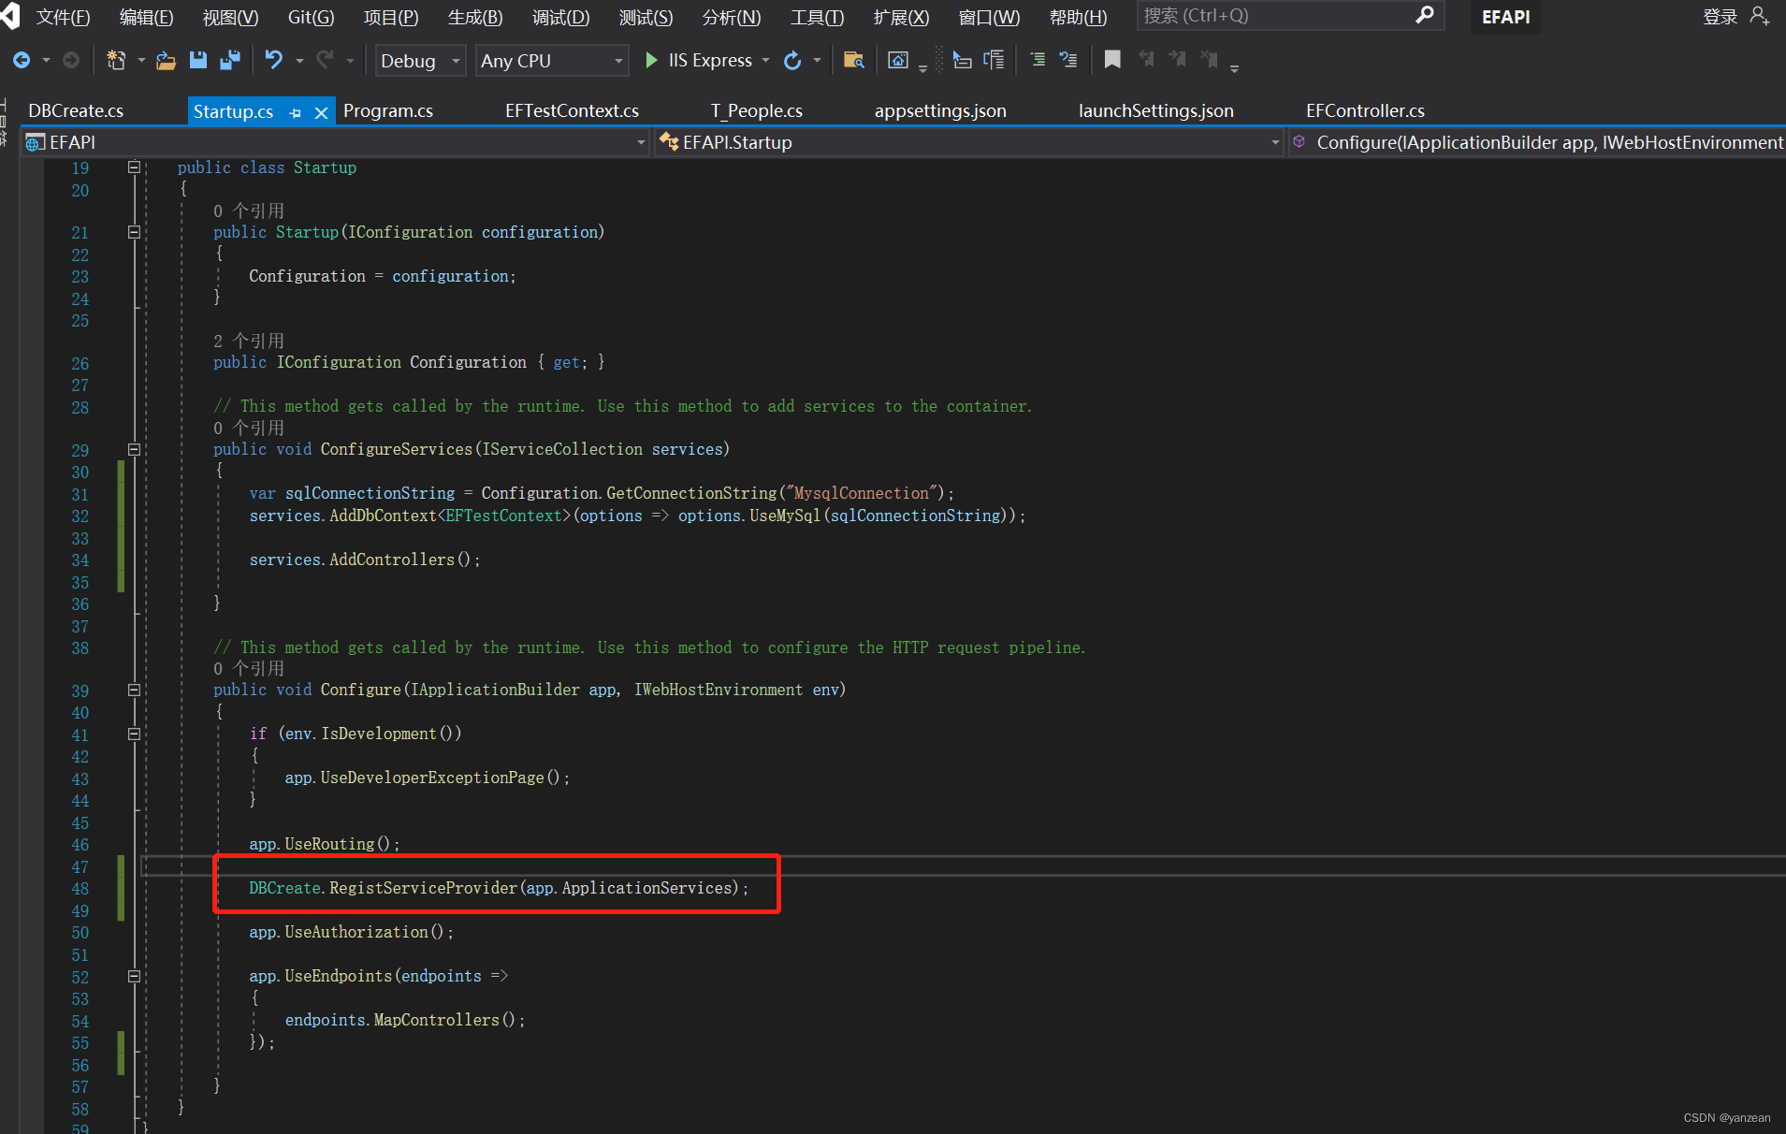Click the next bookmark icon
1786x1134 pixels.
click(x=1178, y=61)
